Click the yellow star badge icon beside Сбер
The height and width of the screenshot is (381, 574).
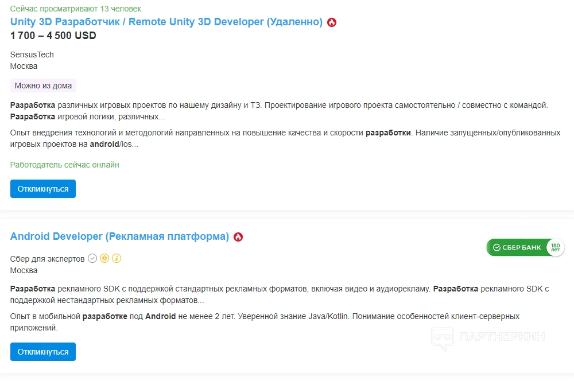[x=104, y=259]
